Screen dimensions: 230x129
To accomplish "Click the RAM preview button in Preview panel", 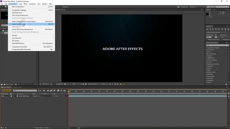I will [228, 29].
